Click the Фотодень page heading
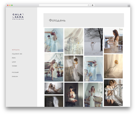The image size is (136, 115). pos(57,20)
